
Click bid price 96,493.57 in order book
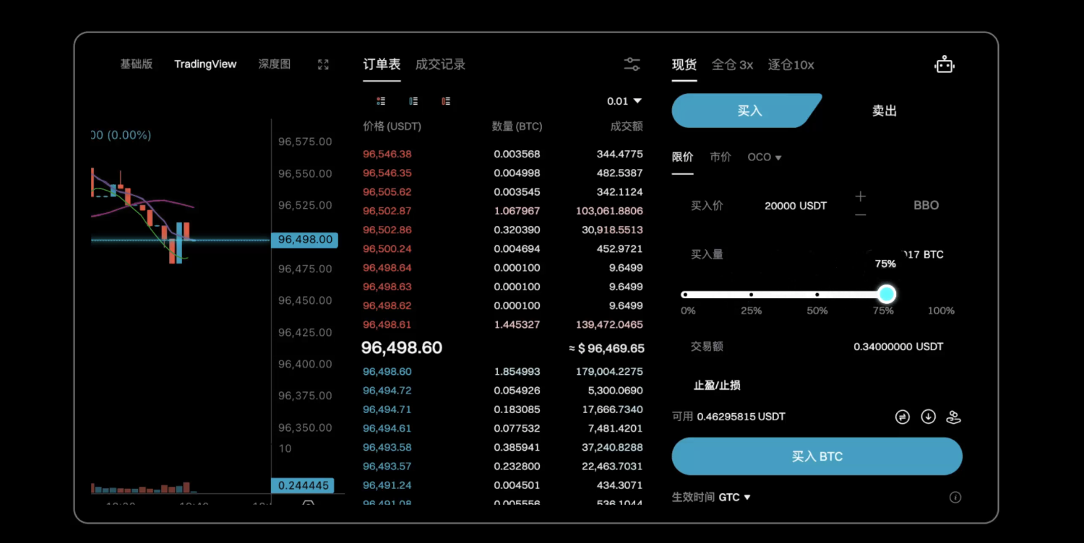click(x=387, y=466)
